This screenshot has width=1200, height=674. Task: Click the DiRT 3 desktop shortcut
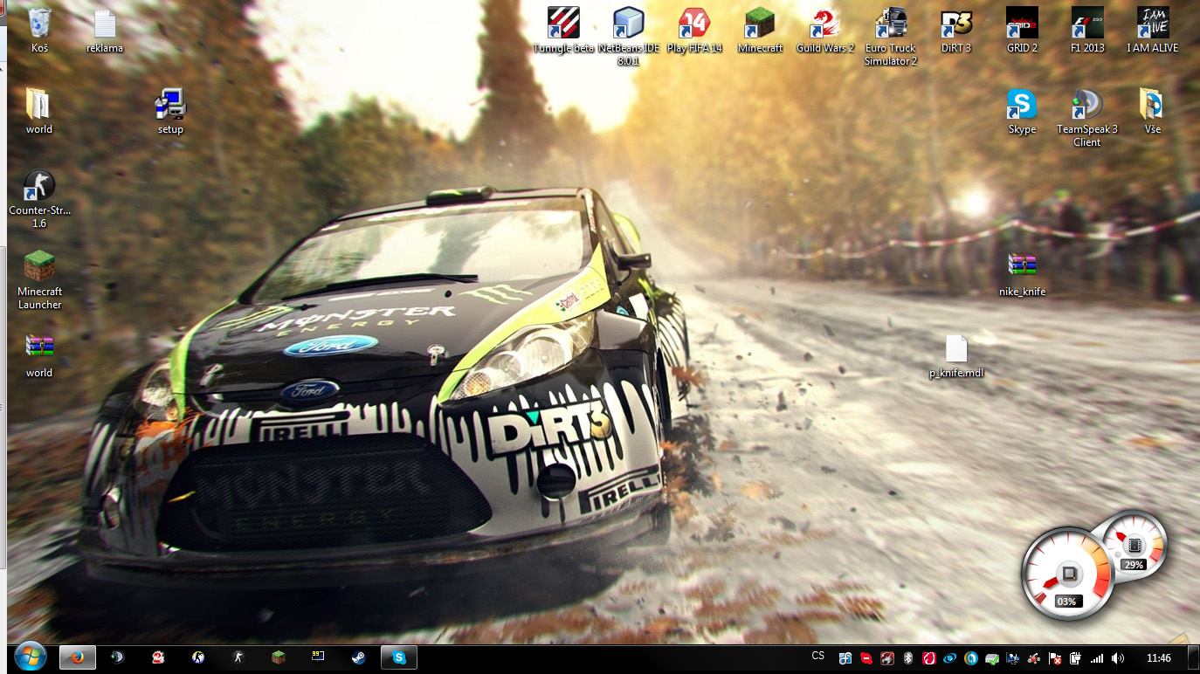click(x=955, y=24)
